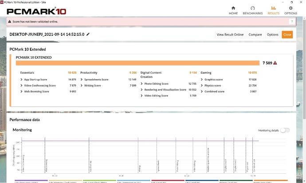Image resolution: width=306 pixels, height=183 pixels.
Task: Click the orange Close button
Action: 287,34
